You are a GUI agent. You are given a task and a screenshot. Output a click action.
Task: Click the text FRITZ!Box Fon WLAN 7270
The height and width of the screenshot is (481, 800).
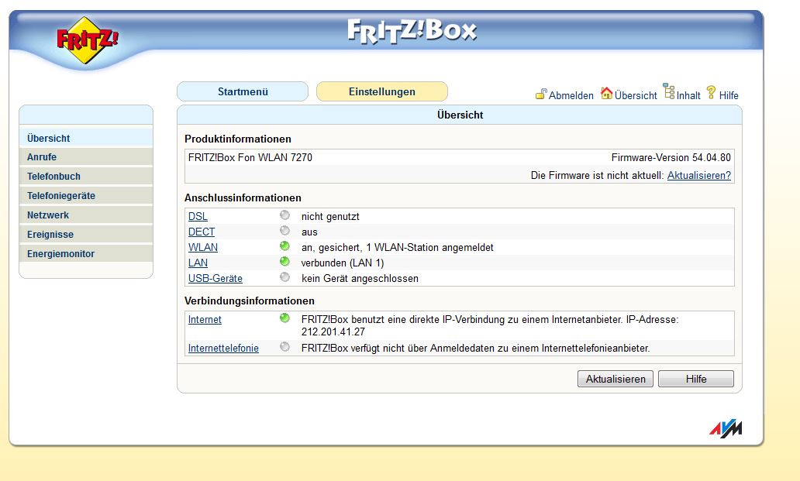250,157
